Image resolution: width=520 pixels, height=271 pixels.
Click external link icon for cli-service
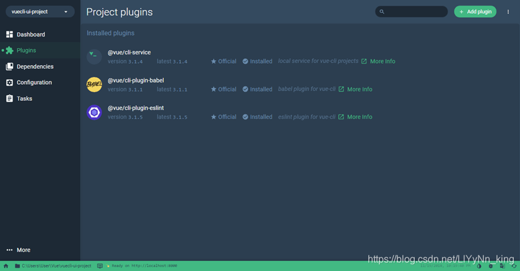pos(364,61)
